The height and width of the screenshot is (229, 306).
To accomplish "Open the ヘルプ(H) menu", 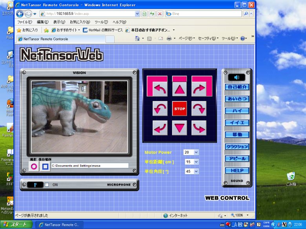I will point(119,22).
